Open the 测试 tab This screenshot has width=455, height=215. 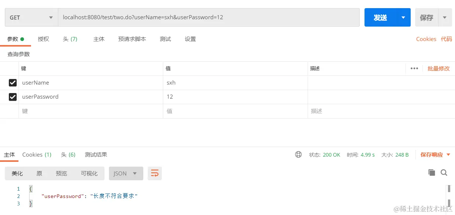click(x=165, y=39)
